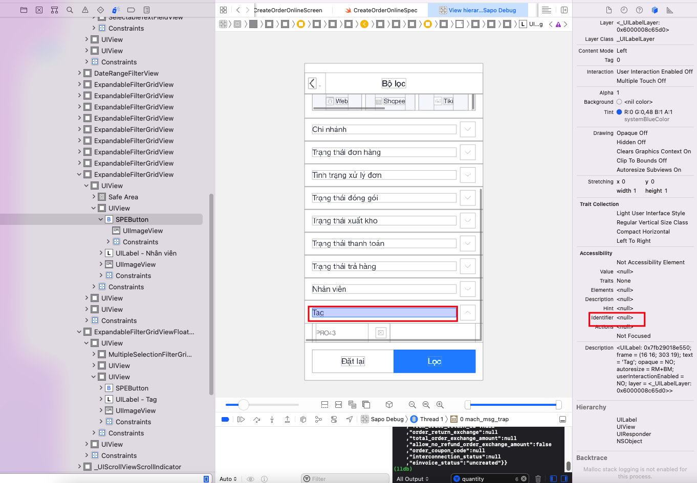Open the Thread 1 jump bar item
The width and height of the screenshot is (697, 483).
pyautogui.click(x=427, y=419)
